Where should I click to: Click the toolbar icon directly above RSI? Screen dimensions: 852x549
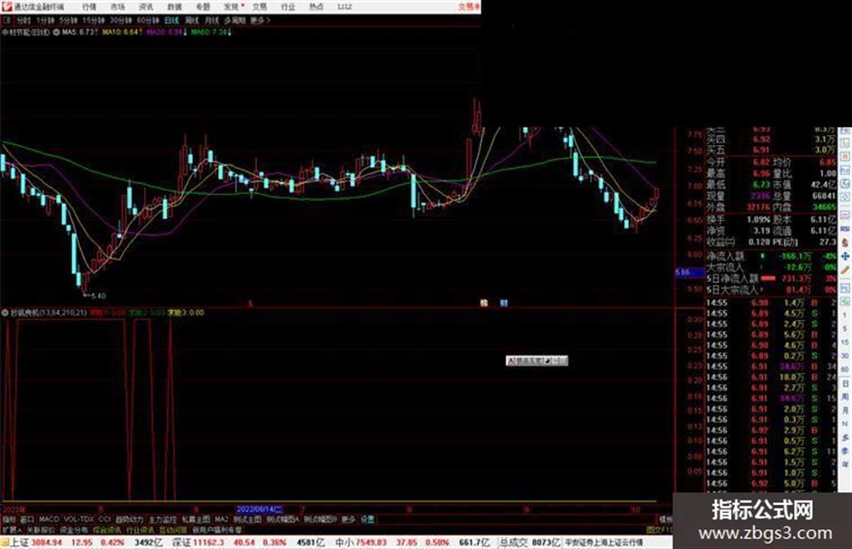[x=845, y=215]
